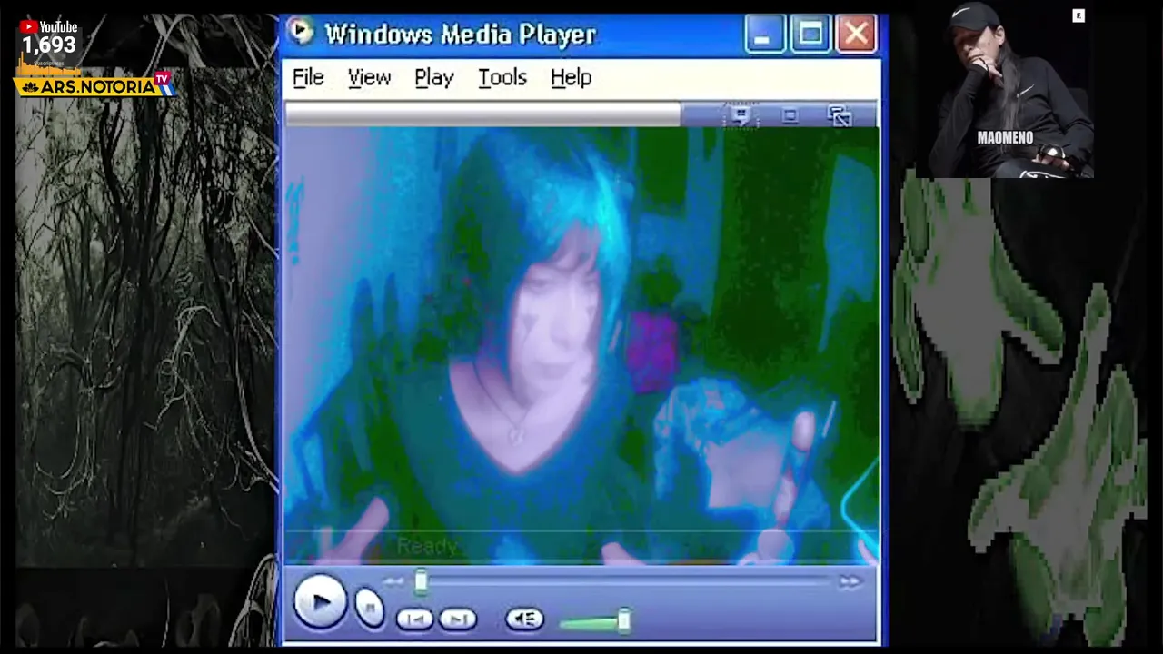
Task: Click the video display area
Action: coord(581,345)
